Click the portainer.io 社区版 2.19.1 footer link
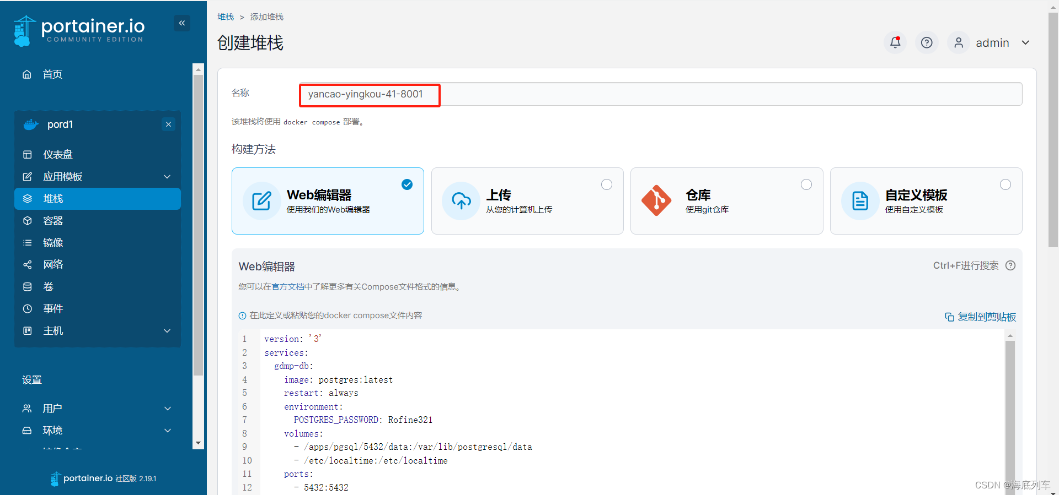This screenshot has height=495, width=1059. pos(104,478)
